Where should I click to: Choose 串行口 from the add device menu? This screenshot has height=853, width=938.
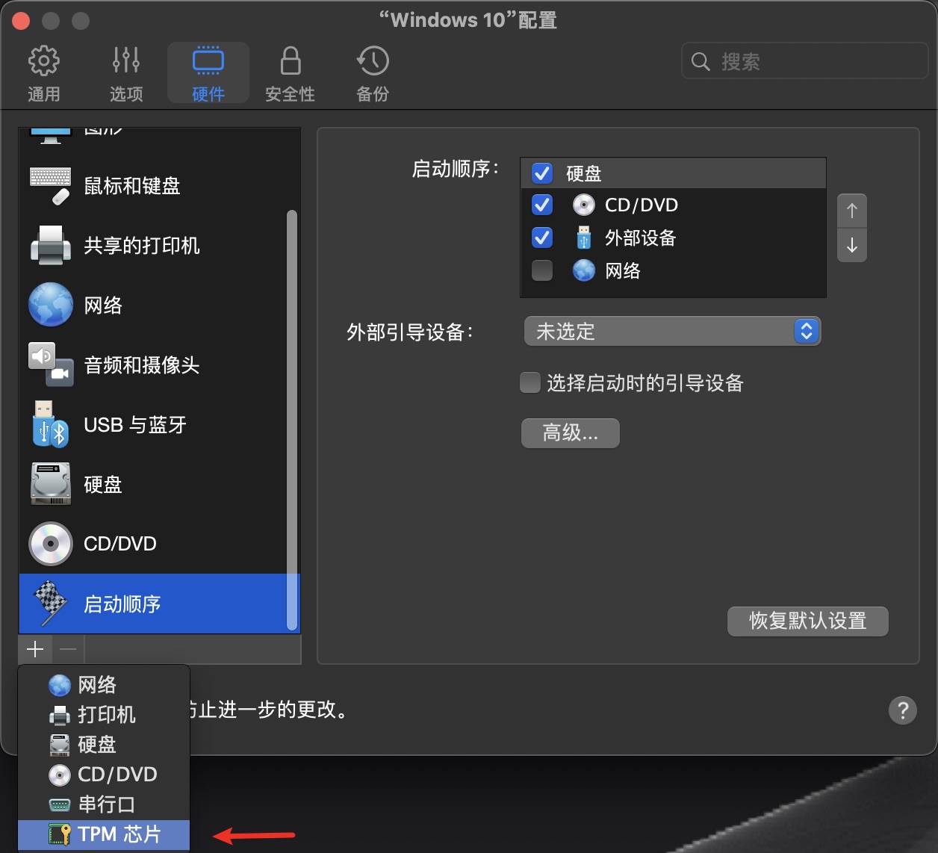pos(104,804)
